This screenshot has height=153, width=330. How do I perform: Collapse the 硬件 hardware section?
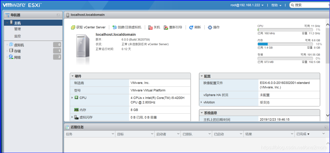tap(72, 76)
